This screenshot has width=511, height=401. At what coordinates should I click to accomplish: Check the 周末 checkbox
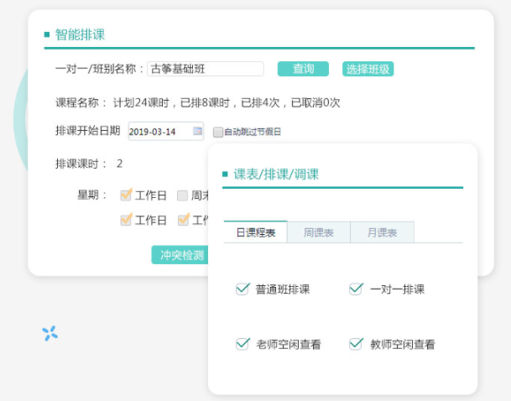point(182,195)
